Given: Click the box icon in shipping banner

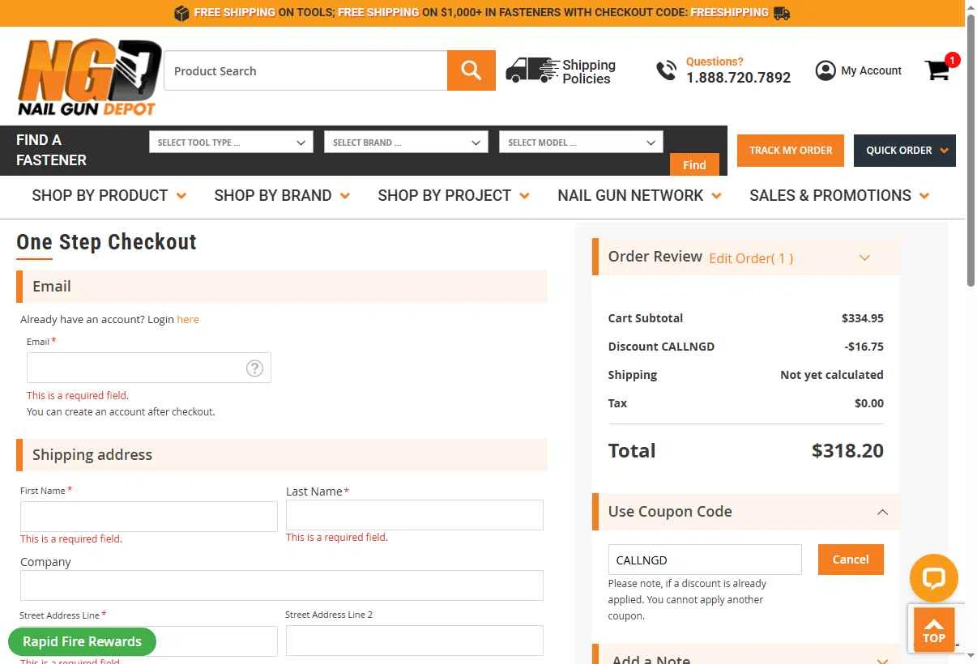Looking at the screenshot, I should pos(181,13).
